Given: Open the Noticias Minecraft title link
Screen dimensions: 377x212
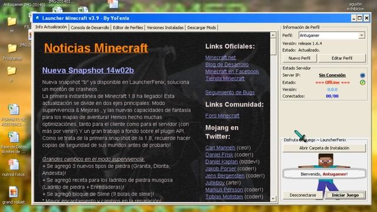Looking at the screenshot, I should [x=96, y=48].
